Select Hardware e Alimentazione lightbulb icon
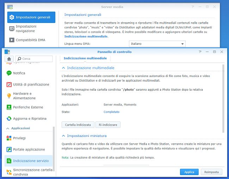 tap(9, 96)
